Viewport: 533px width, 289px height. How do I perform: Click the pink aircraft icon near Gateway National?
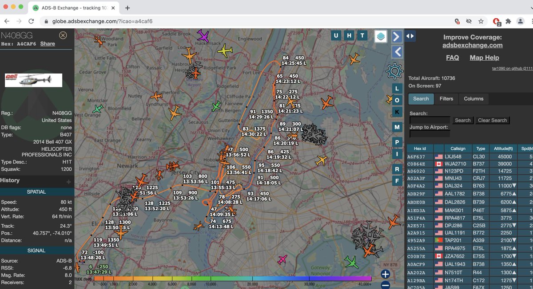tap(282, 259)
